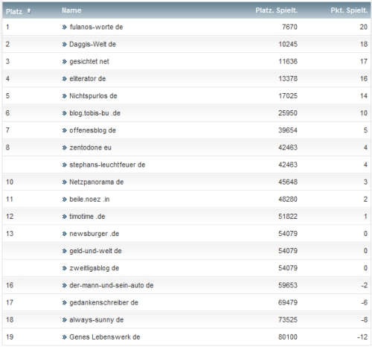The height and width of the screenshot is (347, 372).
Task: Open the blog.tobis-bu .de link
Action: [x=94, y=113]
